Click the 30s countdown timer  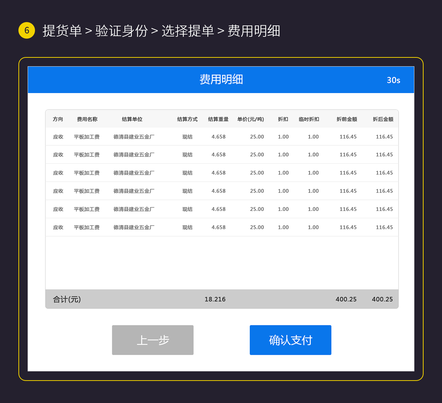tap(393, 80)
